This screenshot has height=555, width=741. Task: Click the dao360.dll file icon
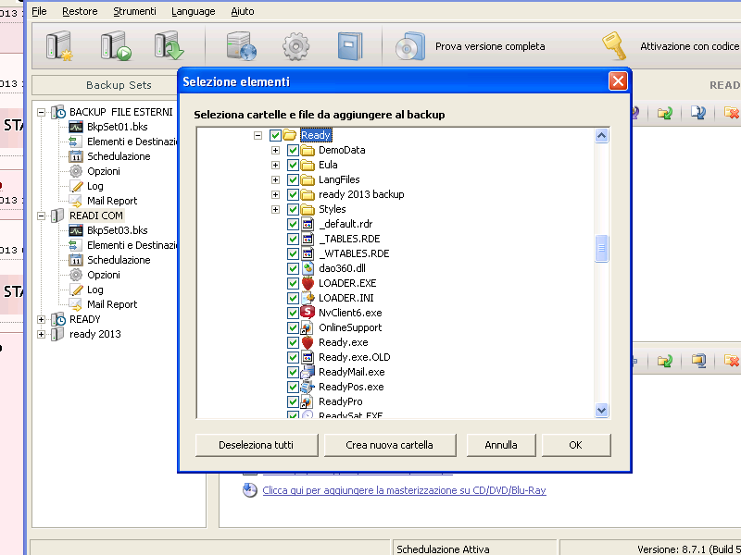308,268
